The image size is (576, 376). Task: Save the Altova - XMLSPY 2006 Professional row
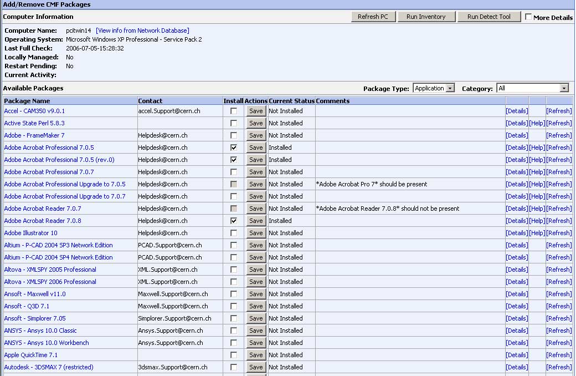[x=256, y=282]
